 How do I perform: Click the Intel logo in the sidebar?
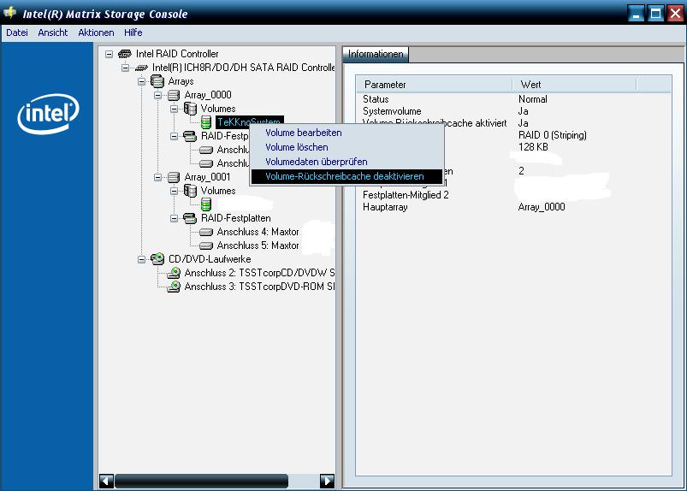pos(48,114)
